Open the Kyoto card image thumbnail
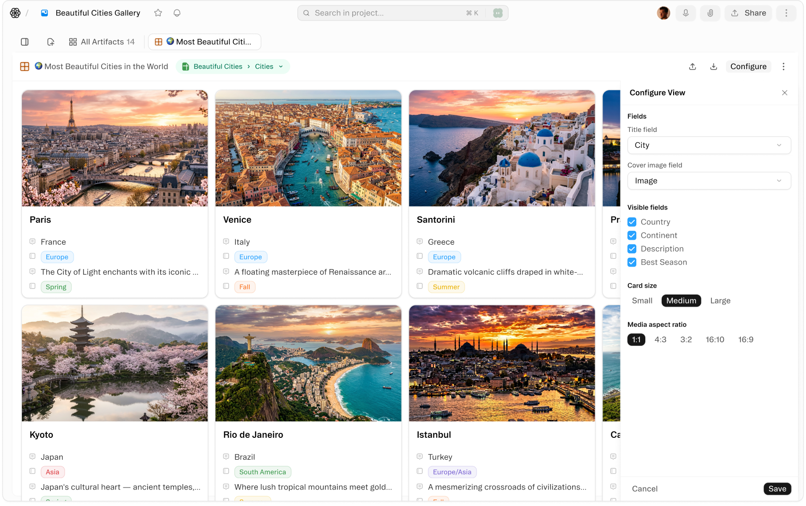The height and width of the screenshot is (506, 806). 115,363
